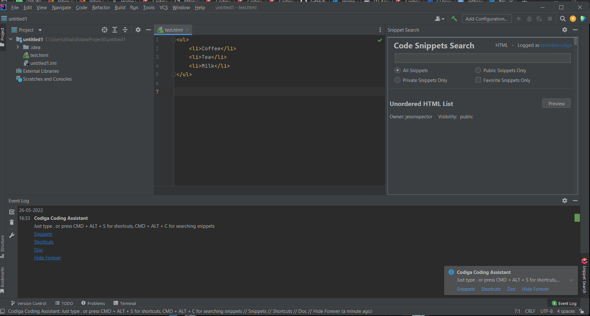
Task: Click Shortcuts link in Event Log
Action: [x=44, y=242]
